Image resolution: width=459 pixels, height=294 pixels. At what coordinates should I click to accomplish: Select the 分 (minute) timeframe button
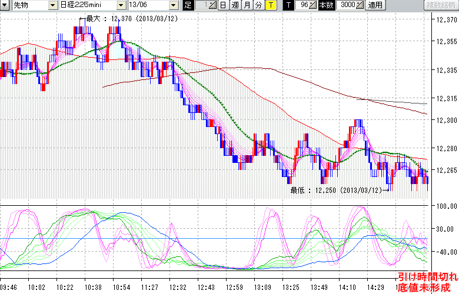pyautogui.click(x=258, y=5)
